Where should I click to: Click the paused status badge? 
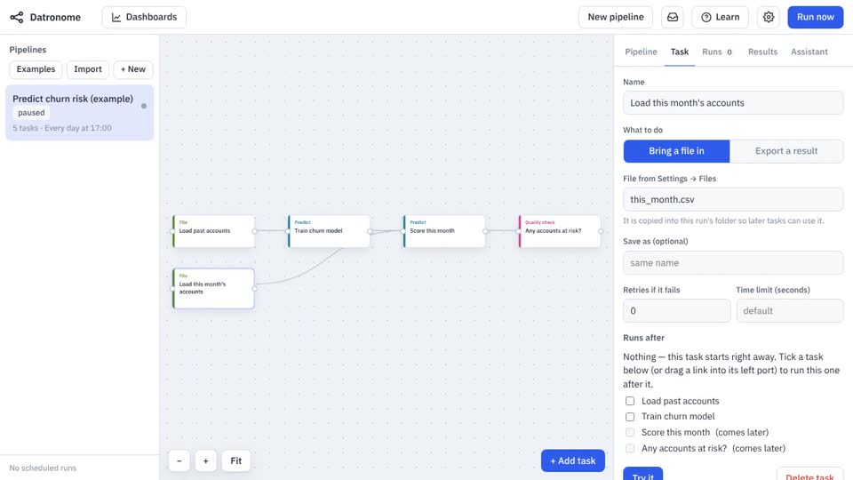tap(31, 113)
